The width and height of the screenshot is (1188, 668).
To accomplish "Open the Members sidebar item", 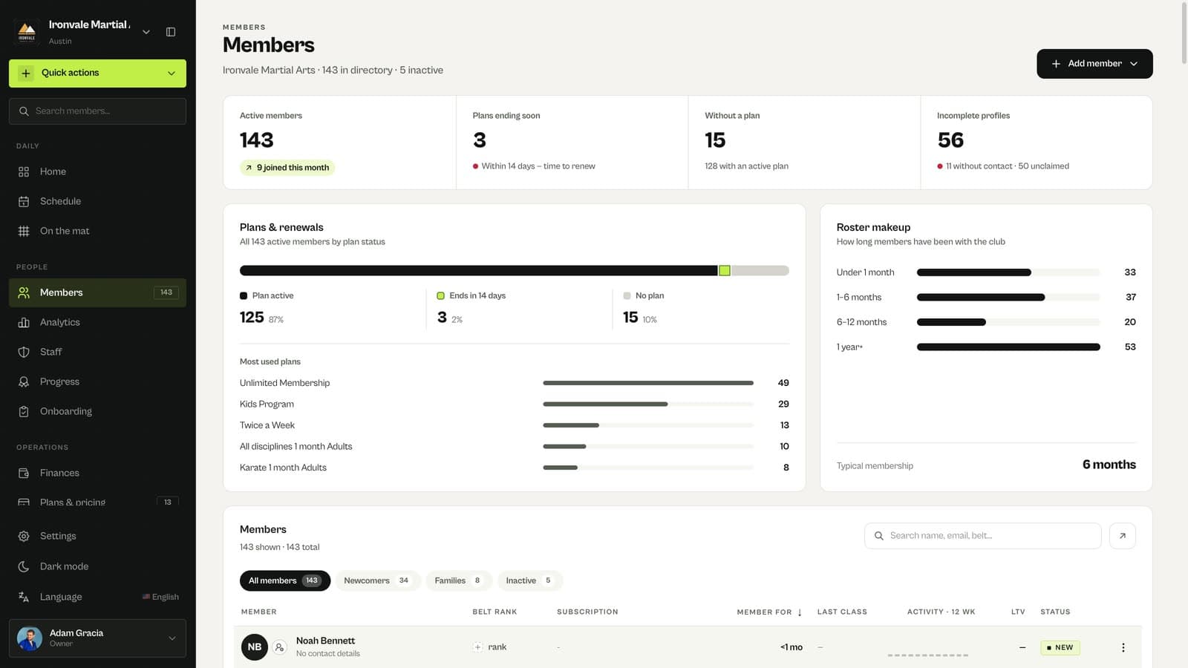I will (x=97, y=292).
